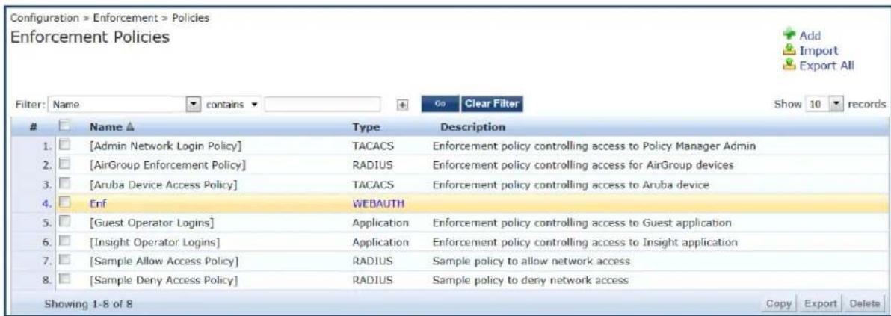The image size is (891, 316).
Task: Open [AirGroup Enforcement Policy] entry
Action: (167, 165)
